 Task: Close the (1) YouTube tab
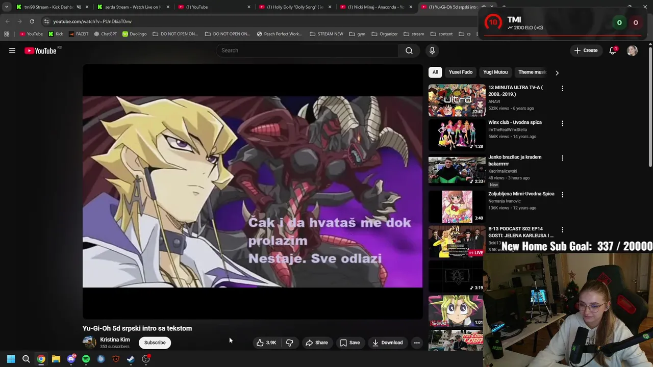pyautogui.click(x=249, y=7)
